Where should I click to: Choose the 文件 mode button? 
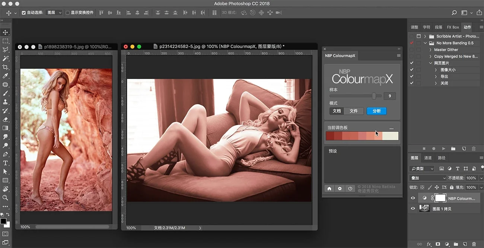pos(354,111)
